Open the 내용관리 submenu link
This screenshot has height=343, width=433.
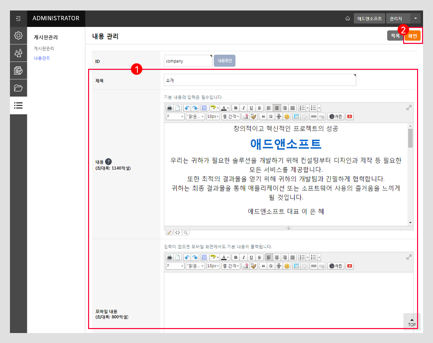coord(42,58)
